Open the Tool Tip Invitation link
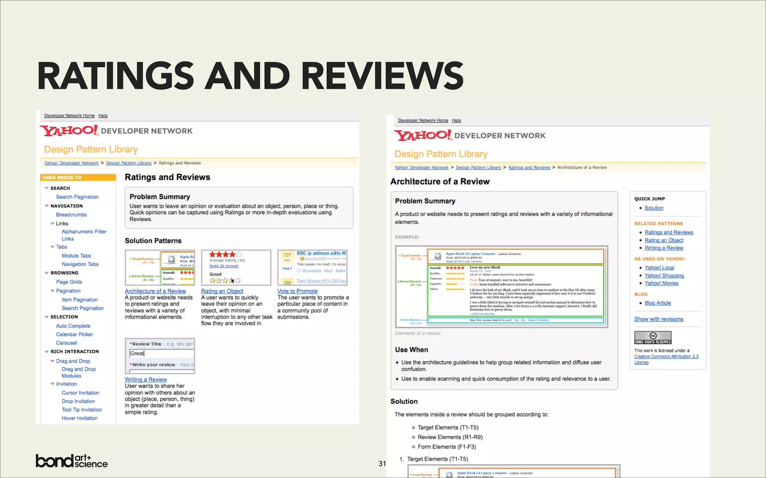Screen dimensions: 766x478 (x=82, y=410)
